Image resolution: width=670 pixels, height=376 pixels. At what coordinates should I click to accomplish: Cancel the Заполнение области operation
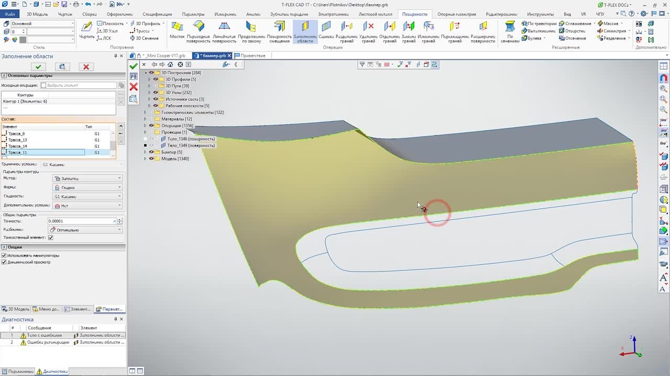[86, 67]
